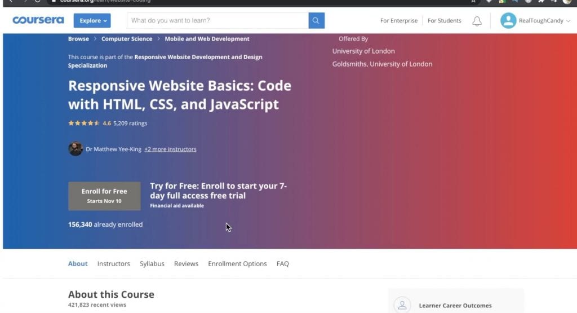This screenshot has height=313, width=577.
Task: Focus the 'What do you want to learn?' search field
Action: click(x=218, y=21)
